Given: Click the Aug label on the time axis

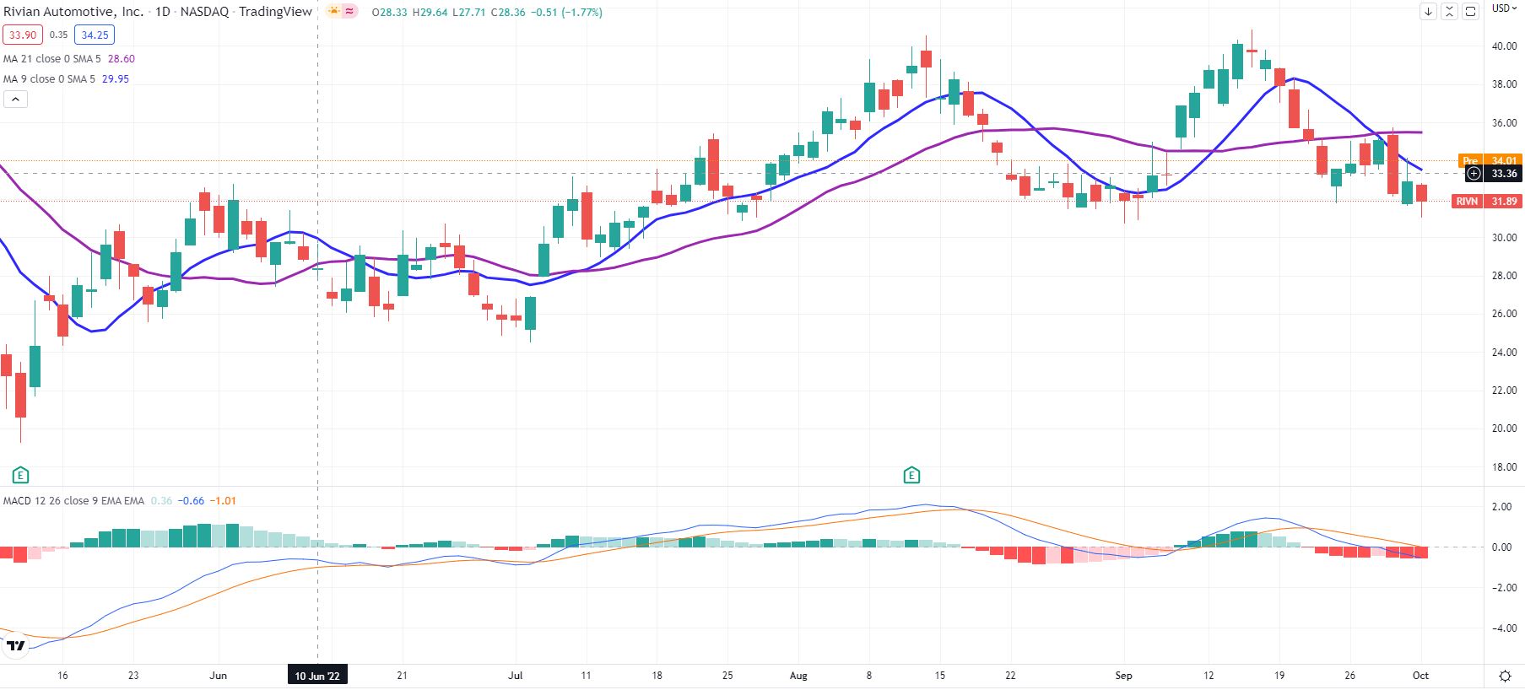Looking at the screenshot, I should coord(798,676).
